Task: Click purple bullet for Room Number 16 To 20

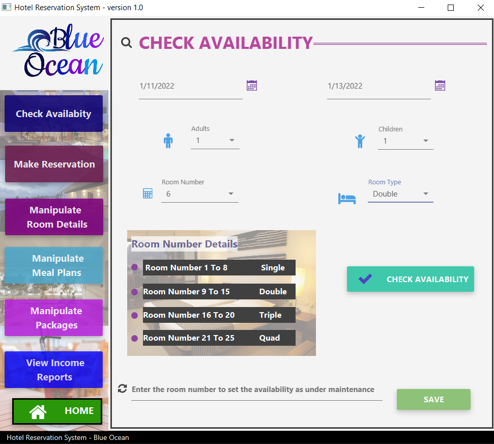Action: click(x=134, y=315)
